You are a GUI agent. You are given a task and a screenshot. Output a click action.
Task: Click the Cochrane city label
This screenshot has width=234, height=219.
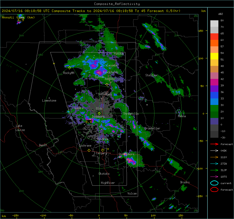85,146
